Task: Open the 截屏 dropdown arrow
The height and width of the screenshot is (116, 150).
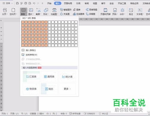Action: [41, 14]
